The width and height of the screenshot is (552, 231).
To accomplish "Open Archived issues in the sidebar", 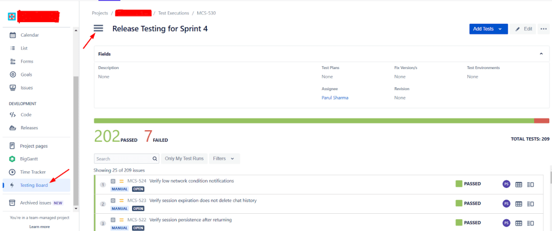I will 36,203.
